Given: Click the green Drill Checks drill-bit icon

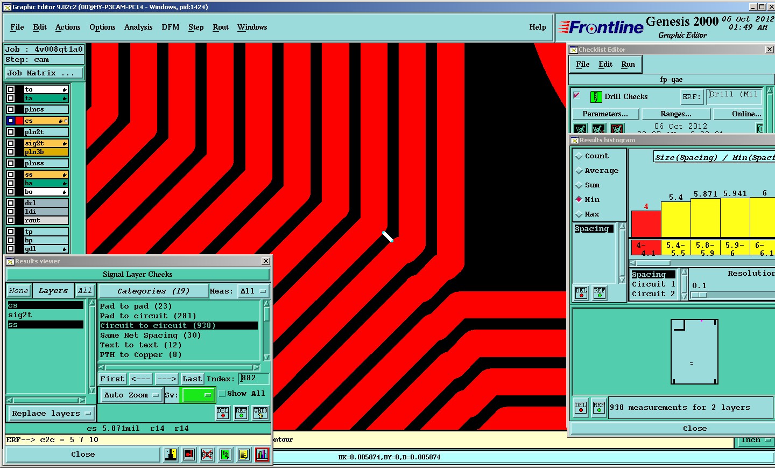Looking at the screenshot, I should point(596,97).
